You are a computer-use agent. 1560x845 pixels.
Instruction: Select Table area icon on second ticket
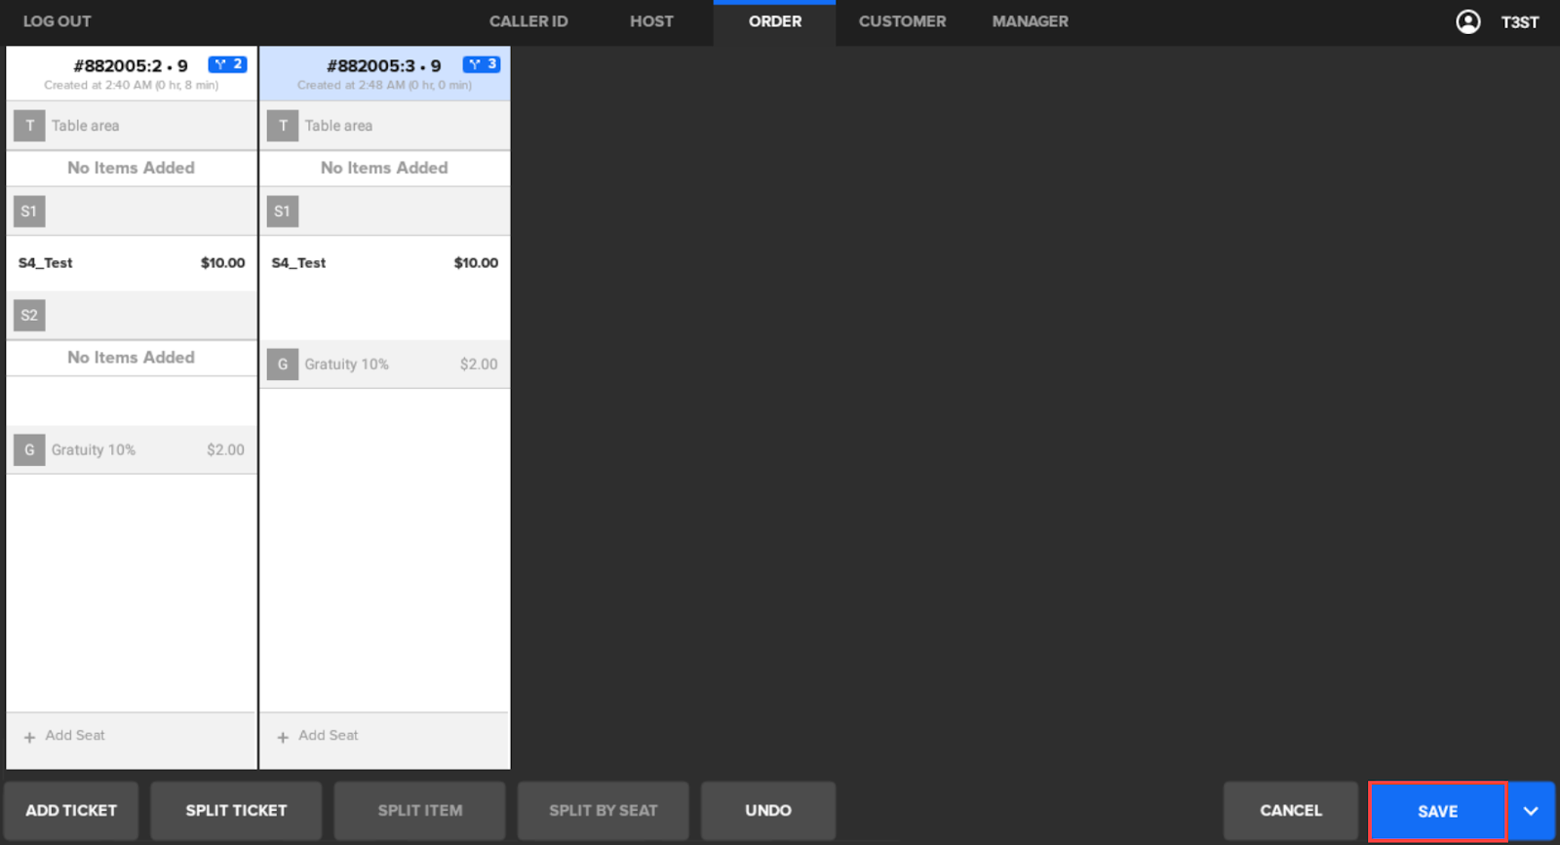coord(283,126)
